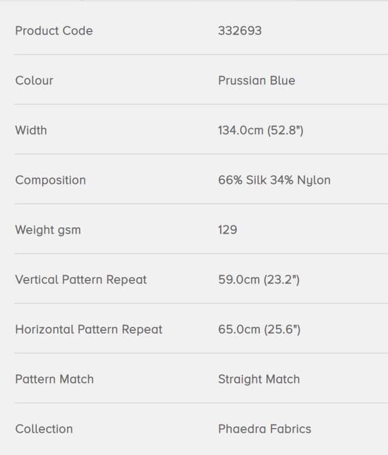Select the Prussian Blue colour value
The image size is (388, 455).
point(257,81)
